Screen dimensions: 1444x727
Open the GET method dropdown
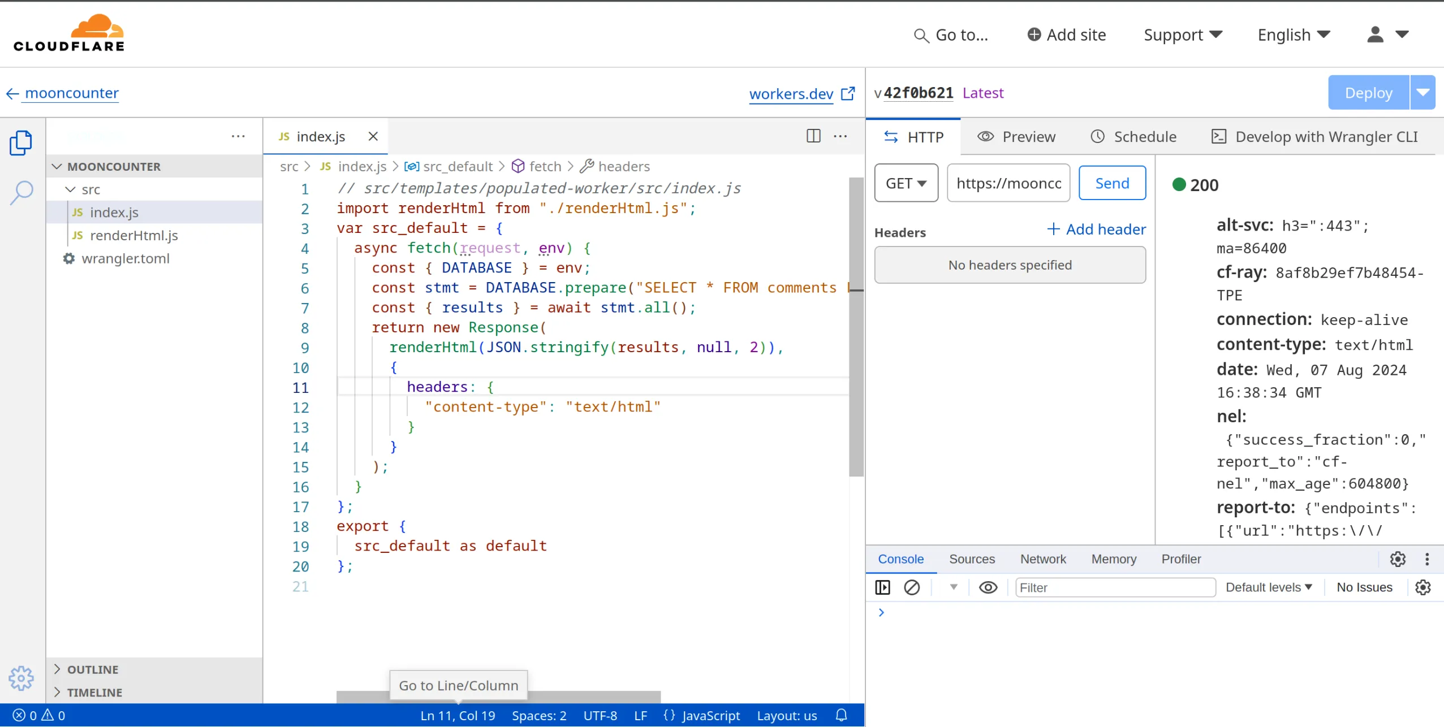coord(906,183)
